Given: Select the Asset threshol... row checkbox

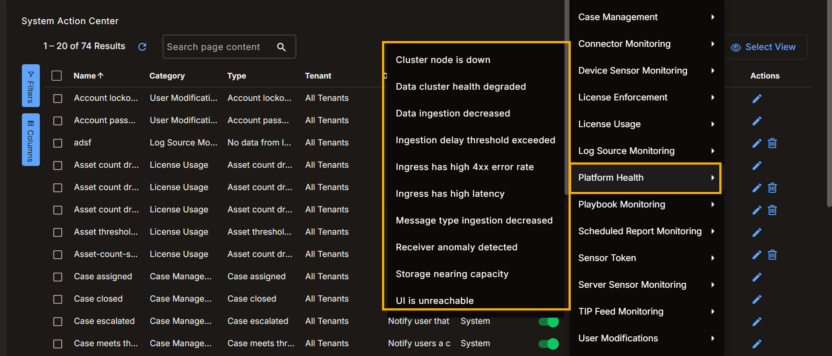Looking at the screenshot, I should pos(58,232).
